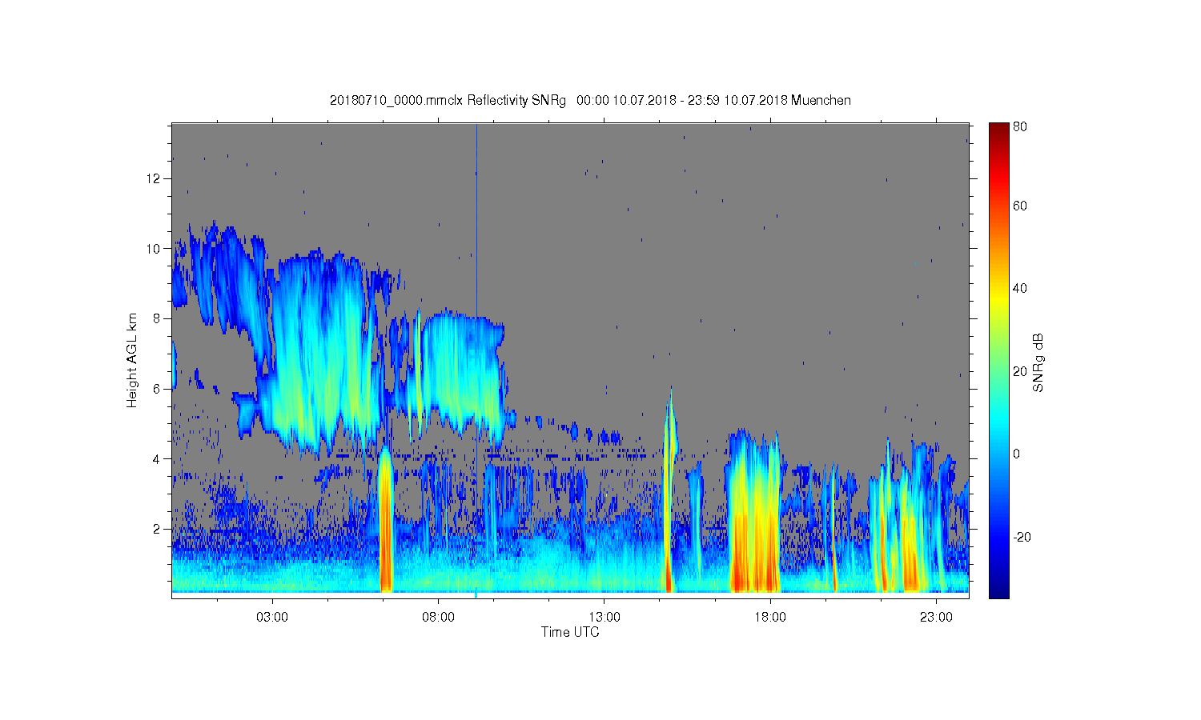Click the "SNRg dB" colorbar label
Image resolution: width=1201 pixels, height=720 pixels.
1039,362
